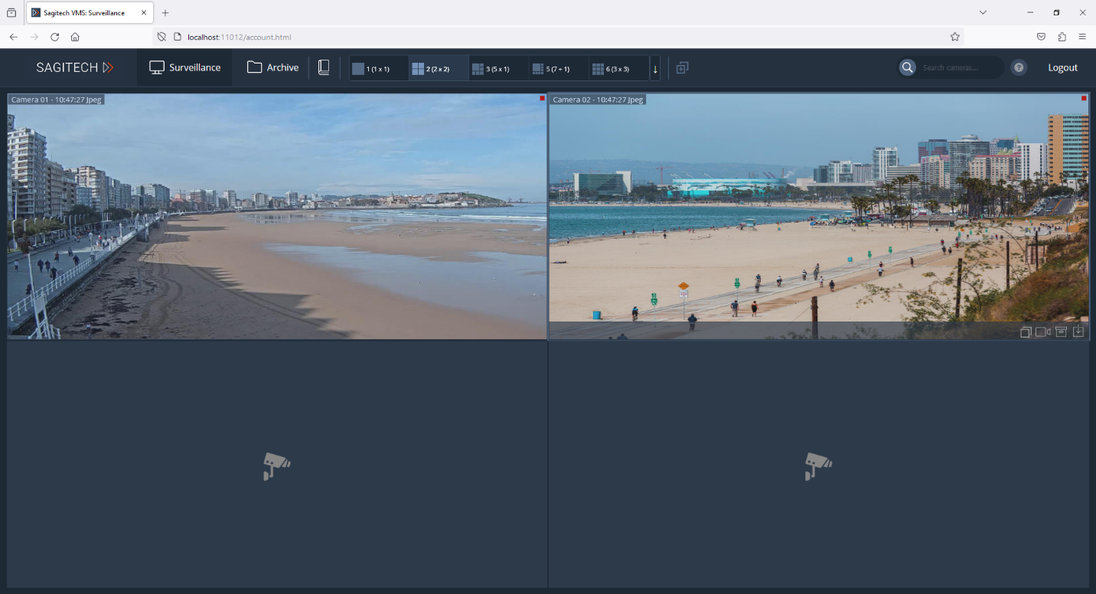Open the Firefox application menu
This screenshot has height=594, width=1096.
click(x=1081, y=37)
